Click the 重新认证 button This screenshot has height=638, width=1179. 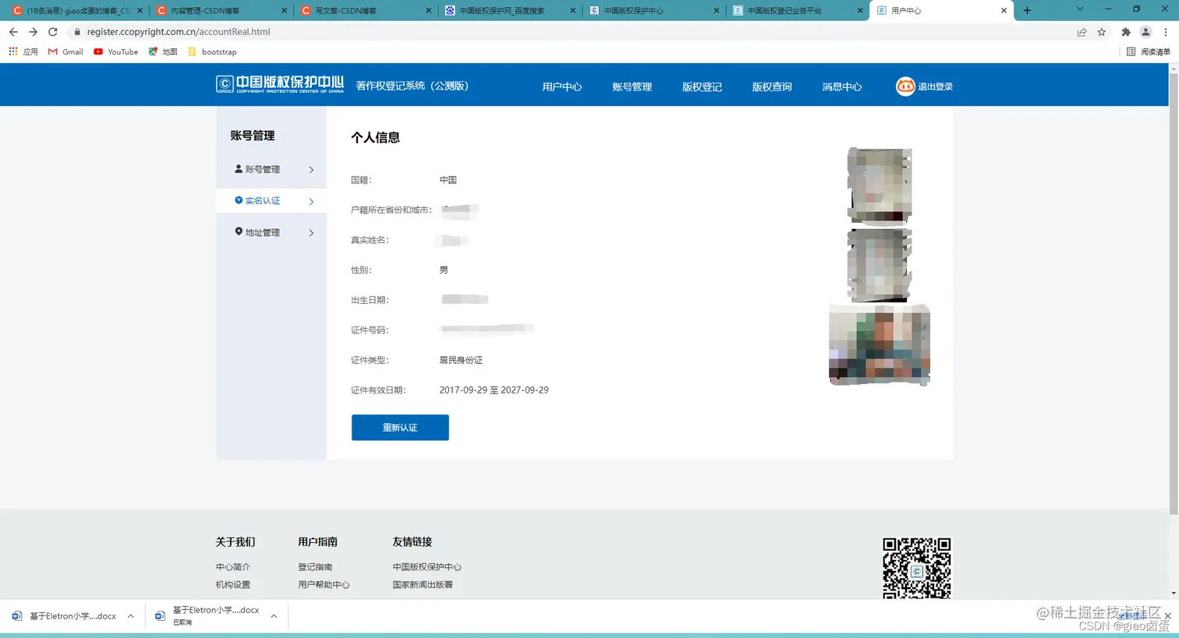pos(400,427)
